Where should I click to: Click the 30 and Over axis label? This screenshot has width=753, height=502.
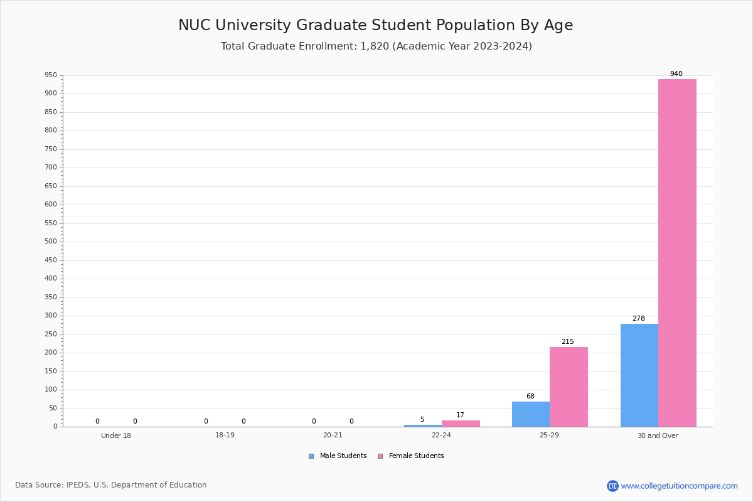click(x=658, y=435)
